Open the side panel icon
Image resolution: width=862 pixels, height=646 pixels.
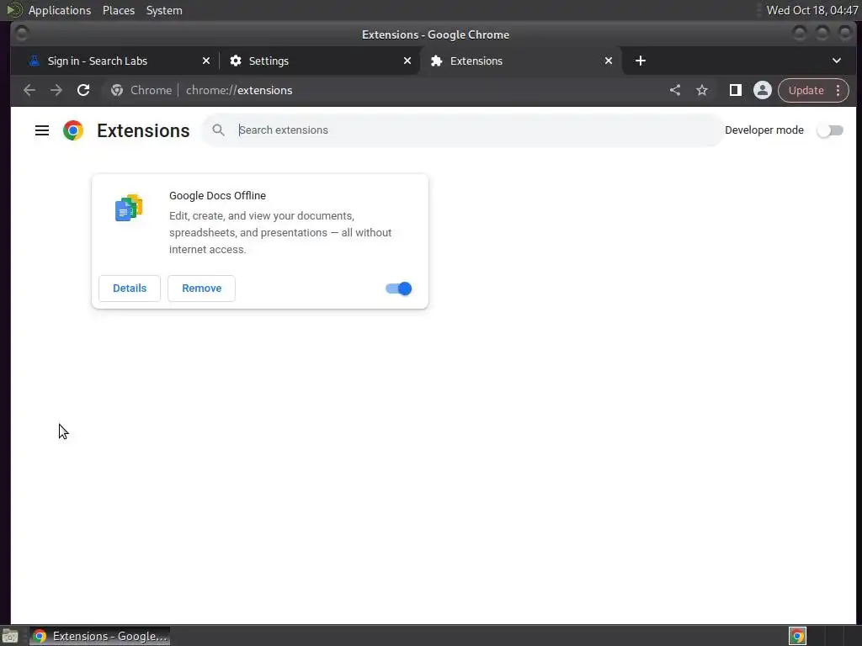click(x=736, y=90)
